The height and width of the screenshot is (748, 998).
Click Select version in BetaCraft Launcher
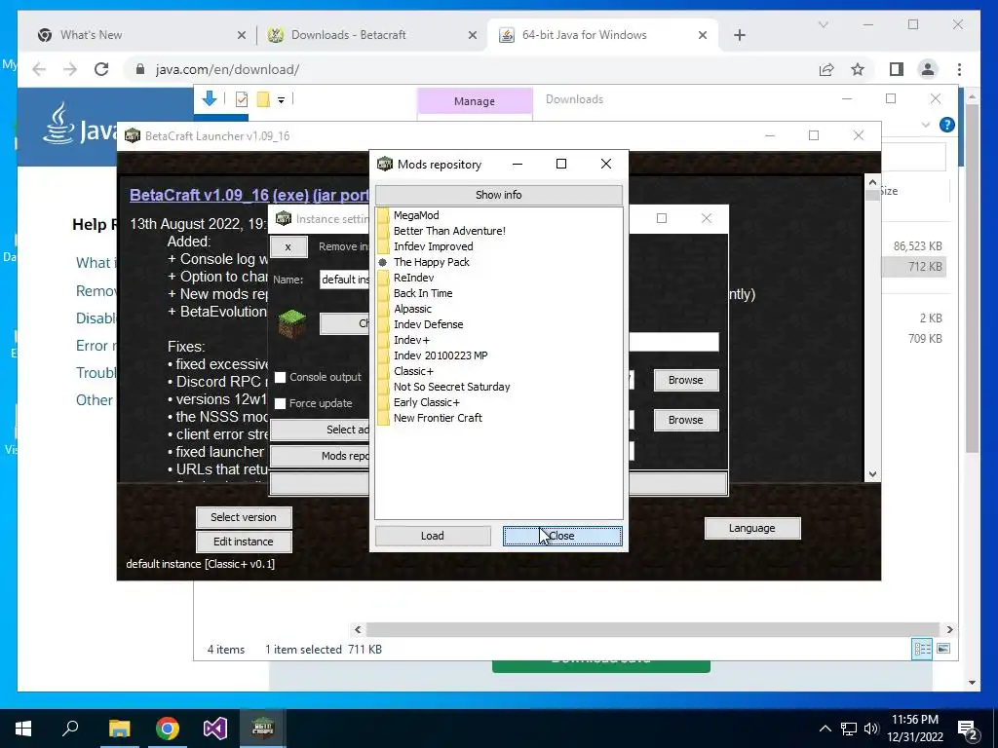[244, 517]
